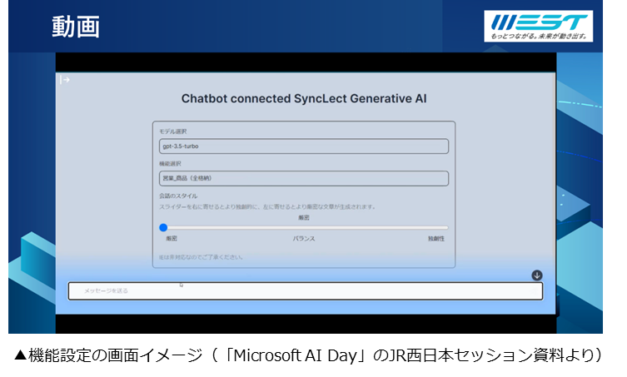
Task: Click the 動画 slide heading
Action: (76, 27)
